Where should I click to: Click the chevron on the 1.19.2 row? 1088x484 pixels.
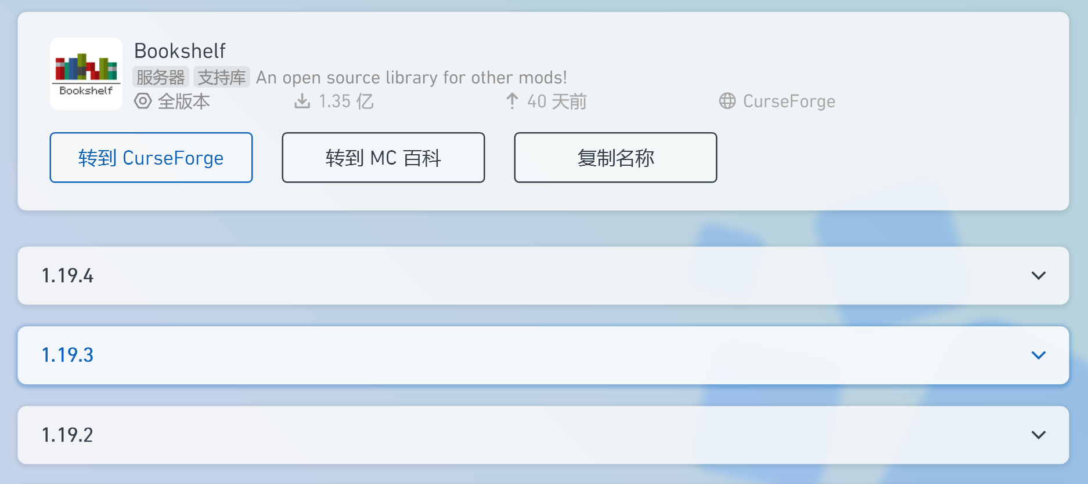[1039, 435]
